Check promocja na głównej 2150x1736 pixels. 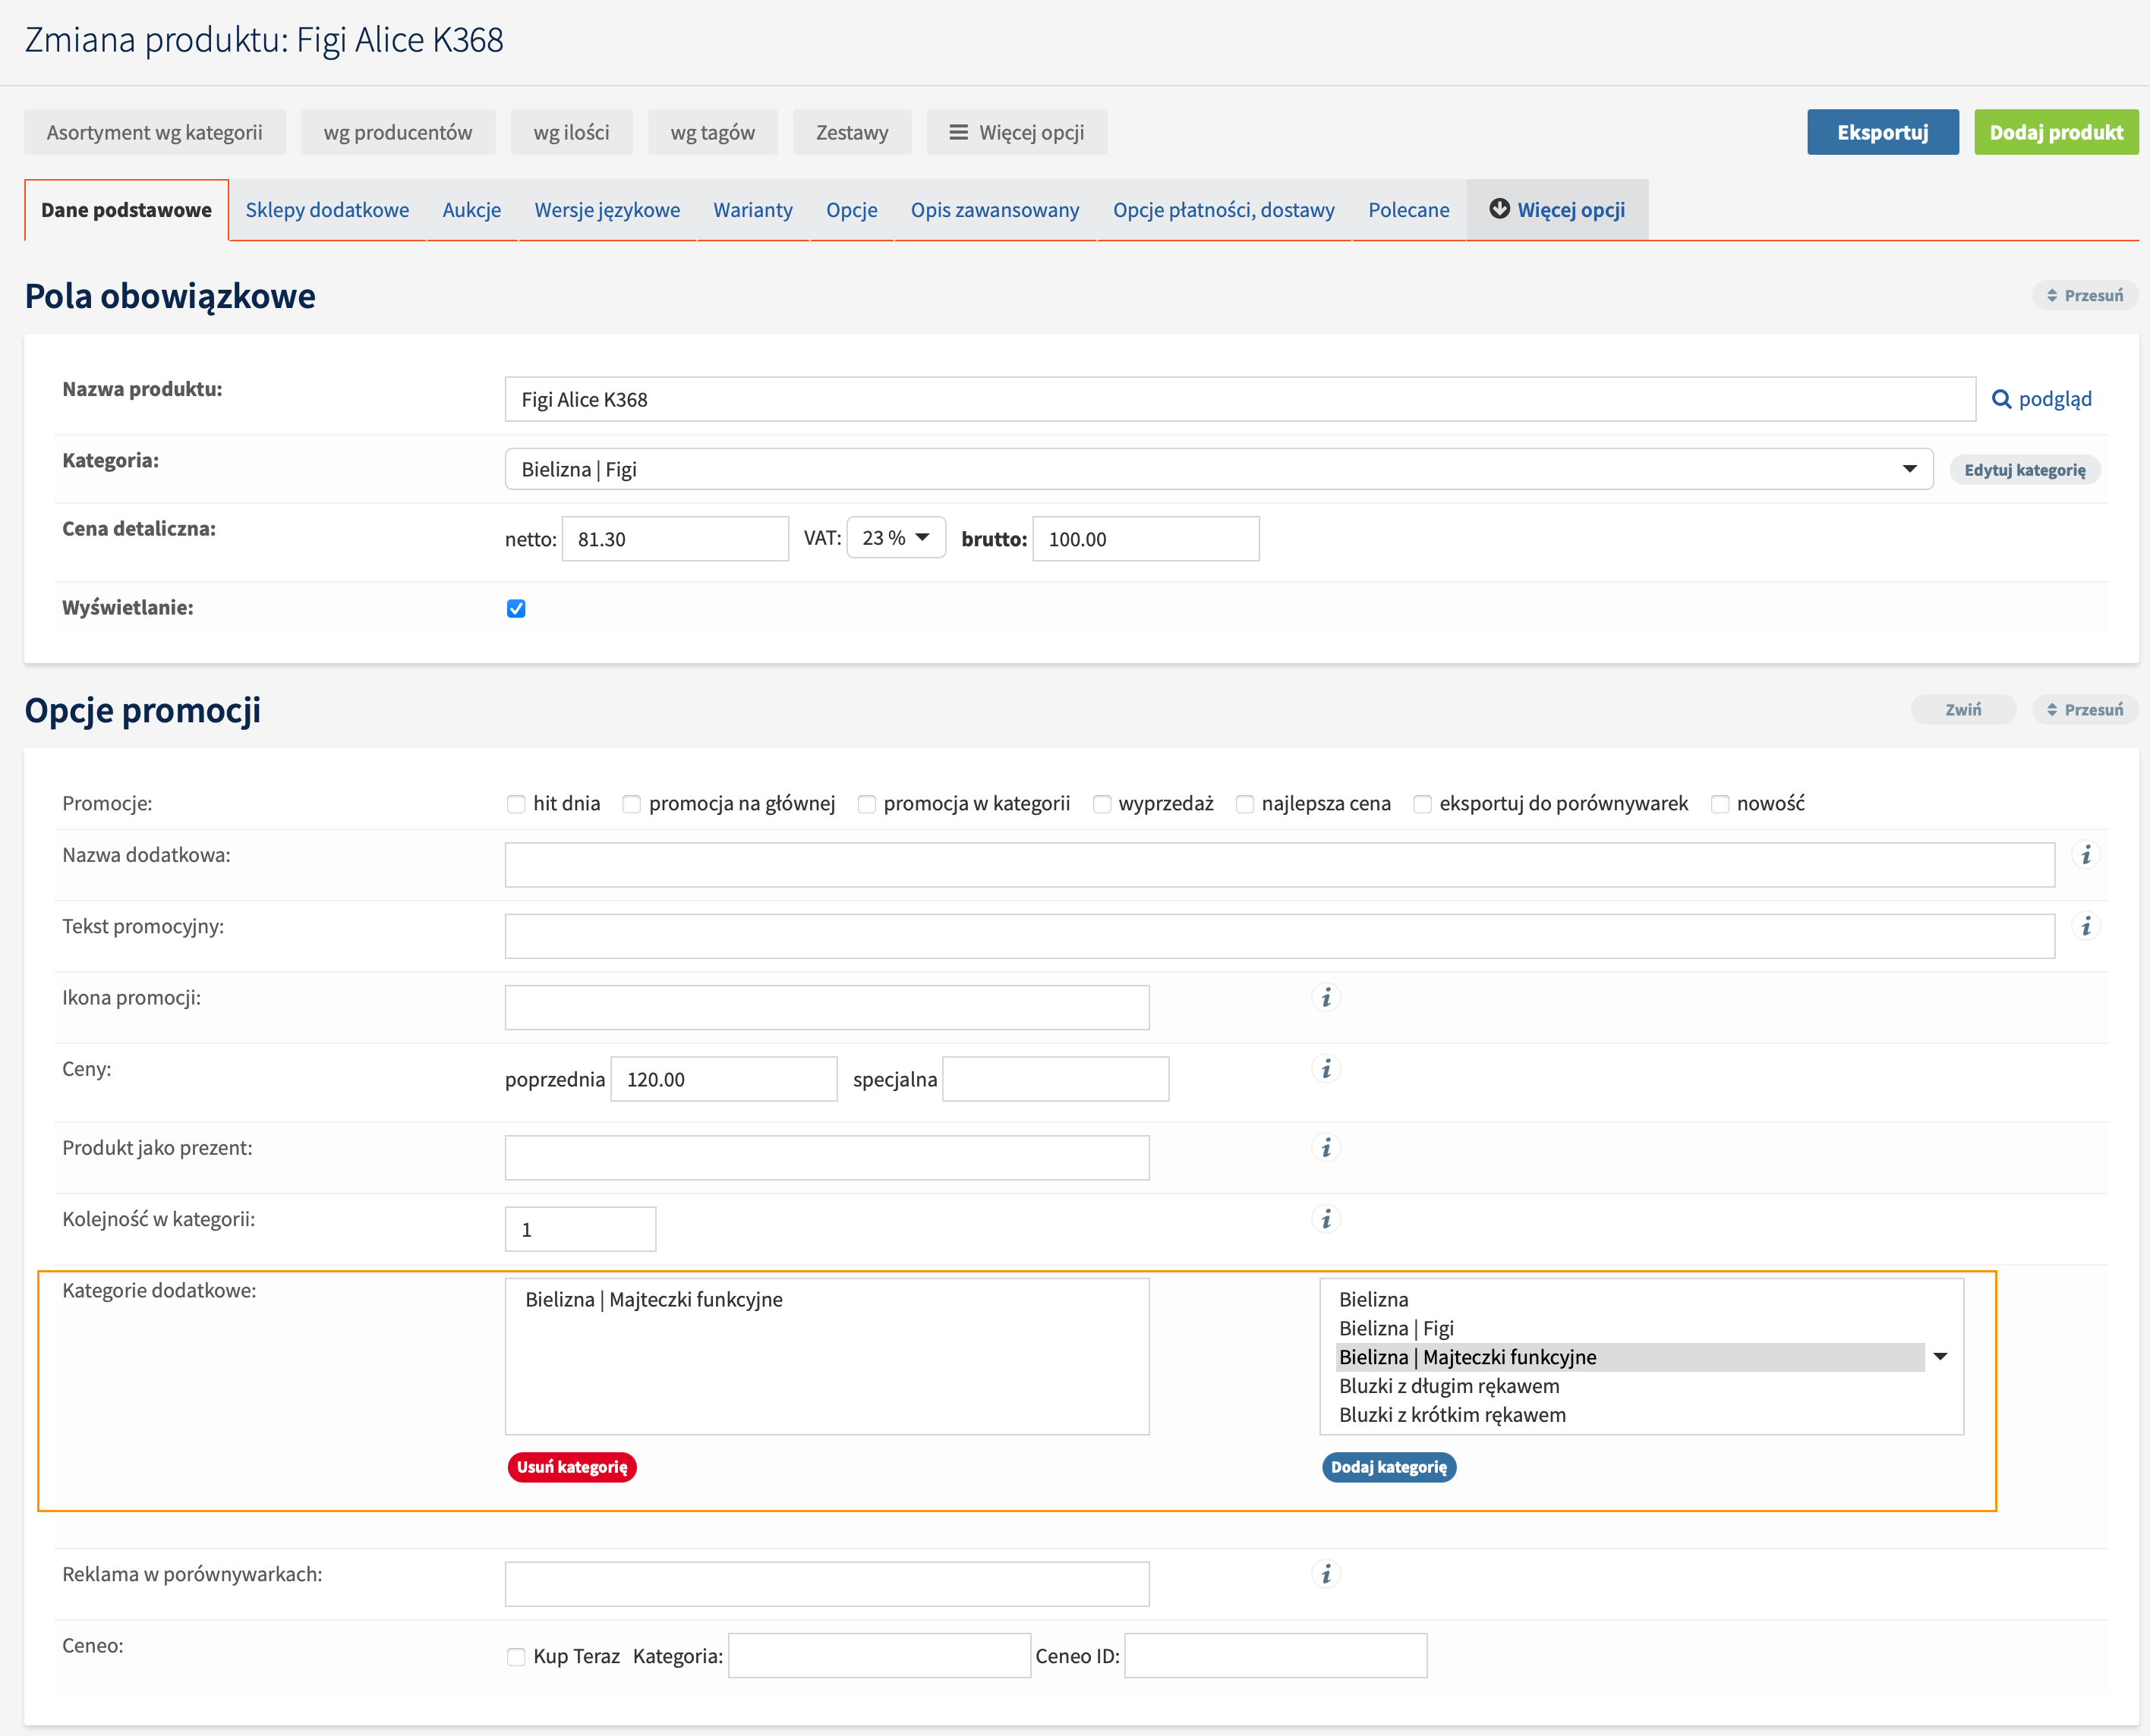(x=632, y=804)
